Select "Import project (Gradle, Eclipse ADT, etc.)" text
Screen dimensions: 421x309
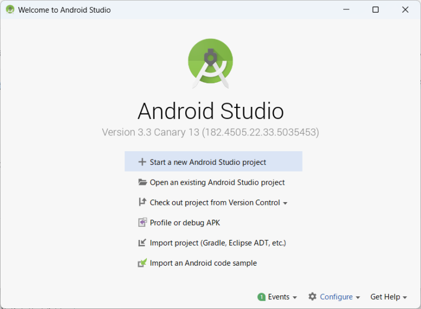(218, 243)
